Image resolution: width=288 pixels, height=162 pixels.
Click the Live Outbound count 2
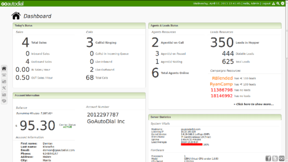click(91, 69)
